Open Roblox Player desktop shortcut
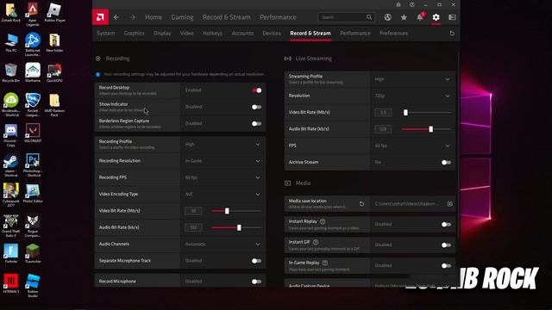 (54, 13)
